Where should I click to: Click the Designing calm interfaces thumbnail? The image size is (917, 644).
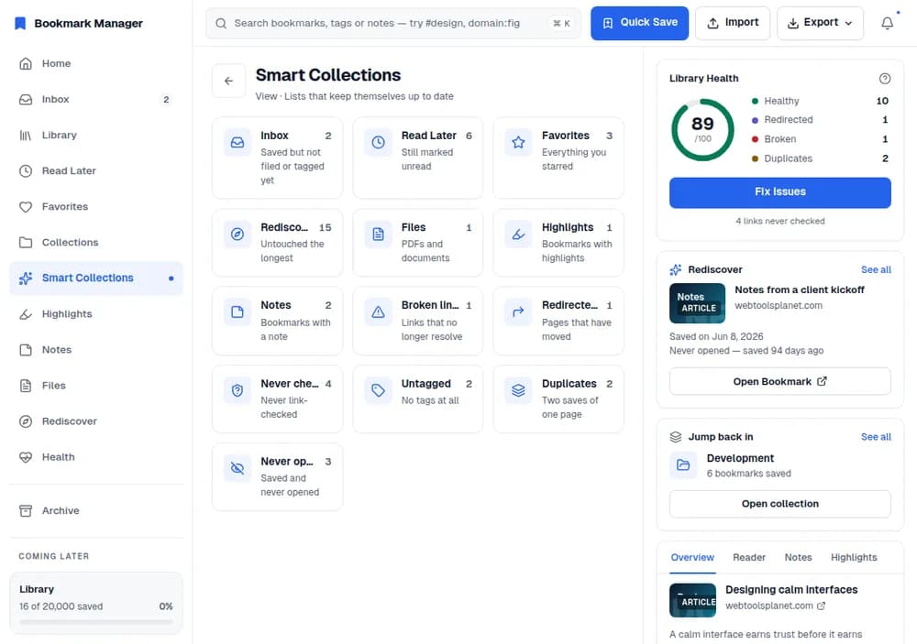point(692,600)
